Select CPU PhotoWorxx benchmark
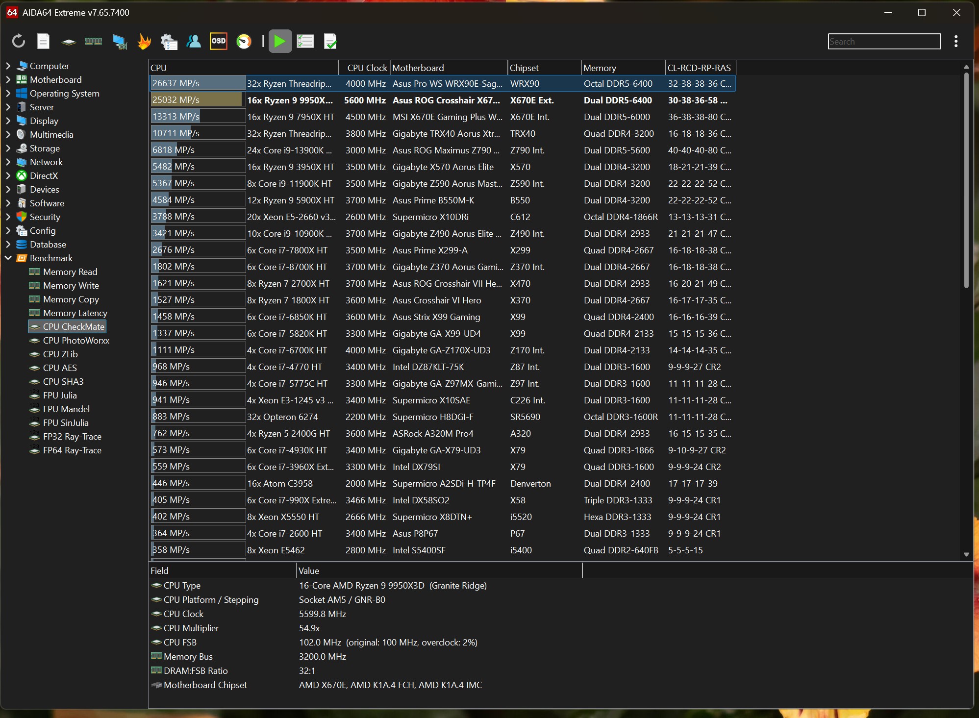Screen dimensions: 979x718 (76, 340)
